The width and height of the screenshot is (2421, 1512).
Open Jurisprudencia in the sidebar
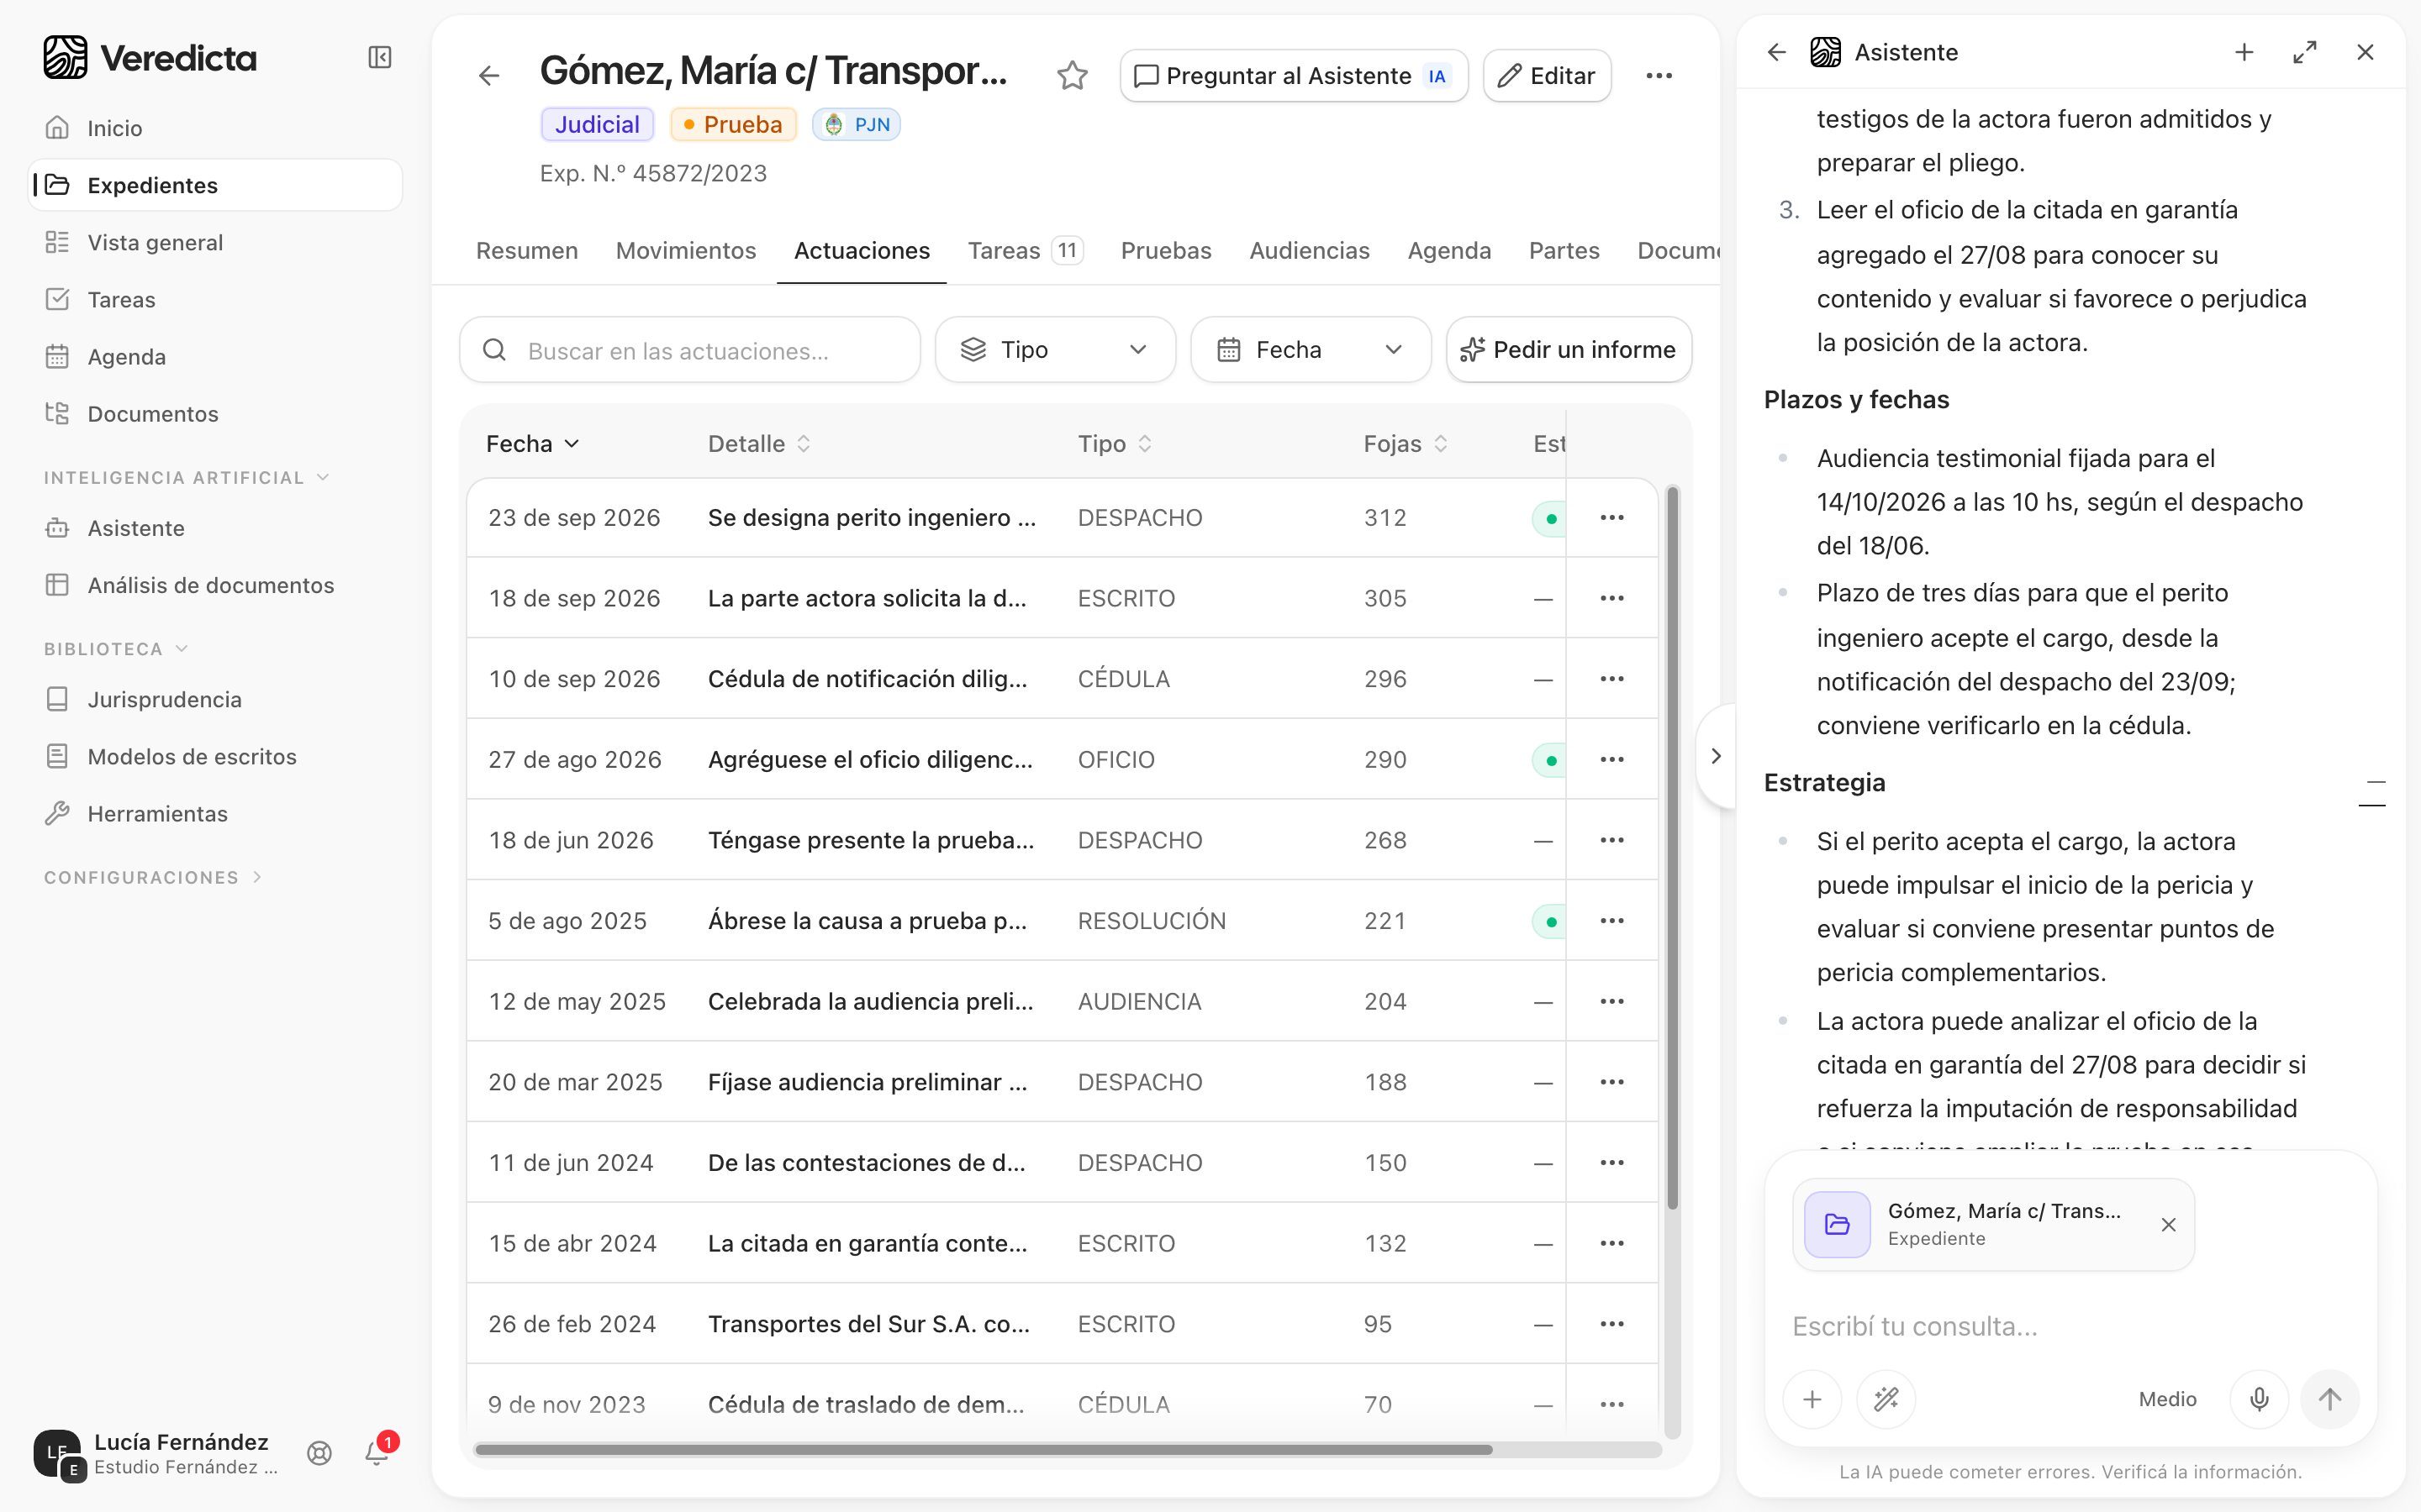215,699
